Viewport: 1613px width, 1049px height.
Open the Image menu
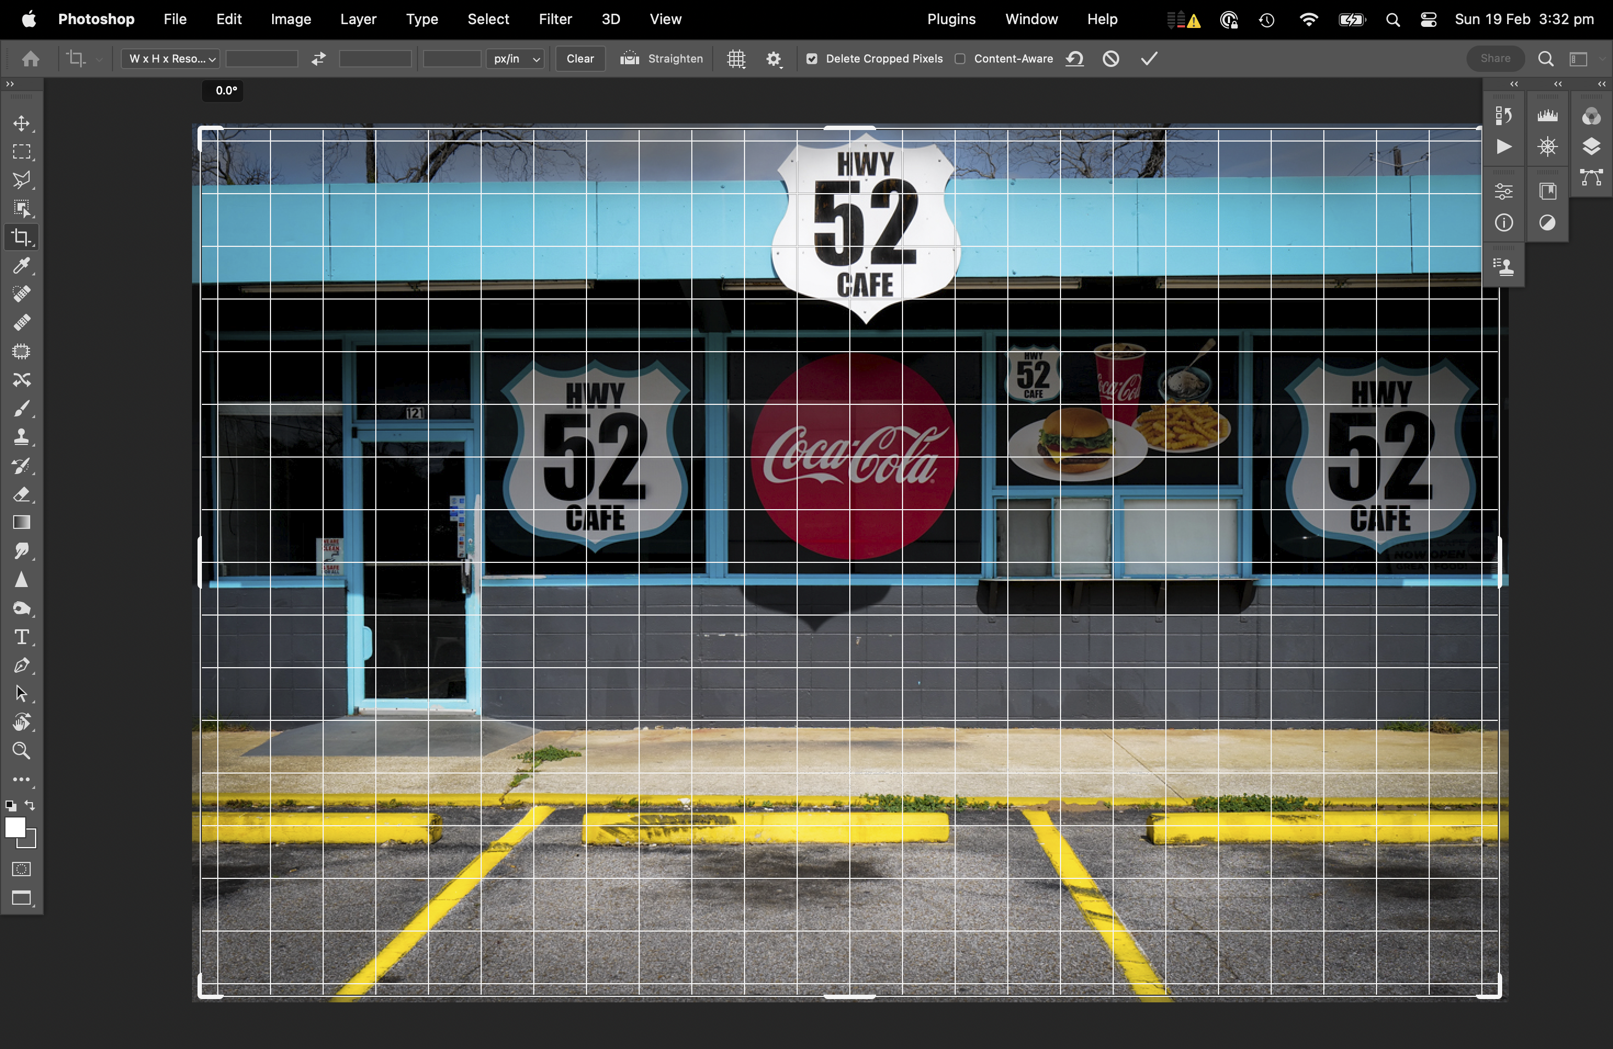[291, 19]
